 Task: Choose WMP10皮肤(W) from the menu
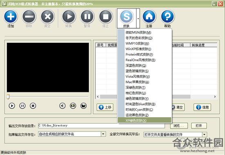pyautogui.click(x=145, y=44)
